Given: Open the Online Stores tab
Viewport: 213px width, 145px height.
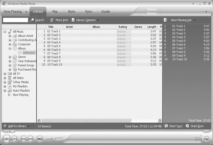Looking at the screenshot, I should [x=152, y=11].
